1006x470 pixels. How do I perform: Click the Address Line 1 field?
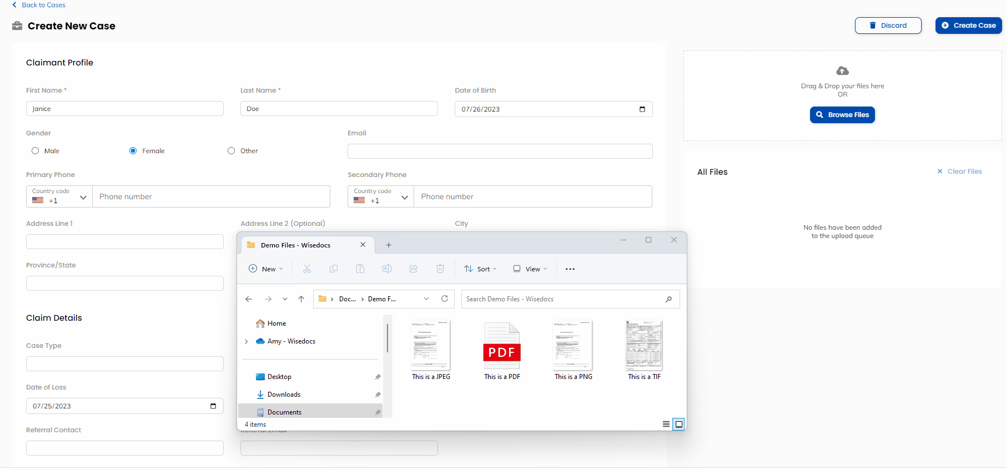point(125,241)
